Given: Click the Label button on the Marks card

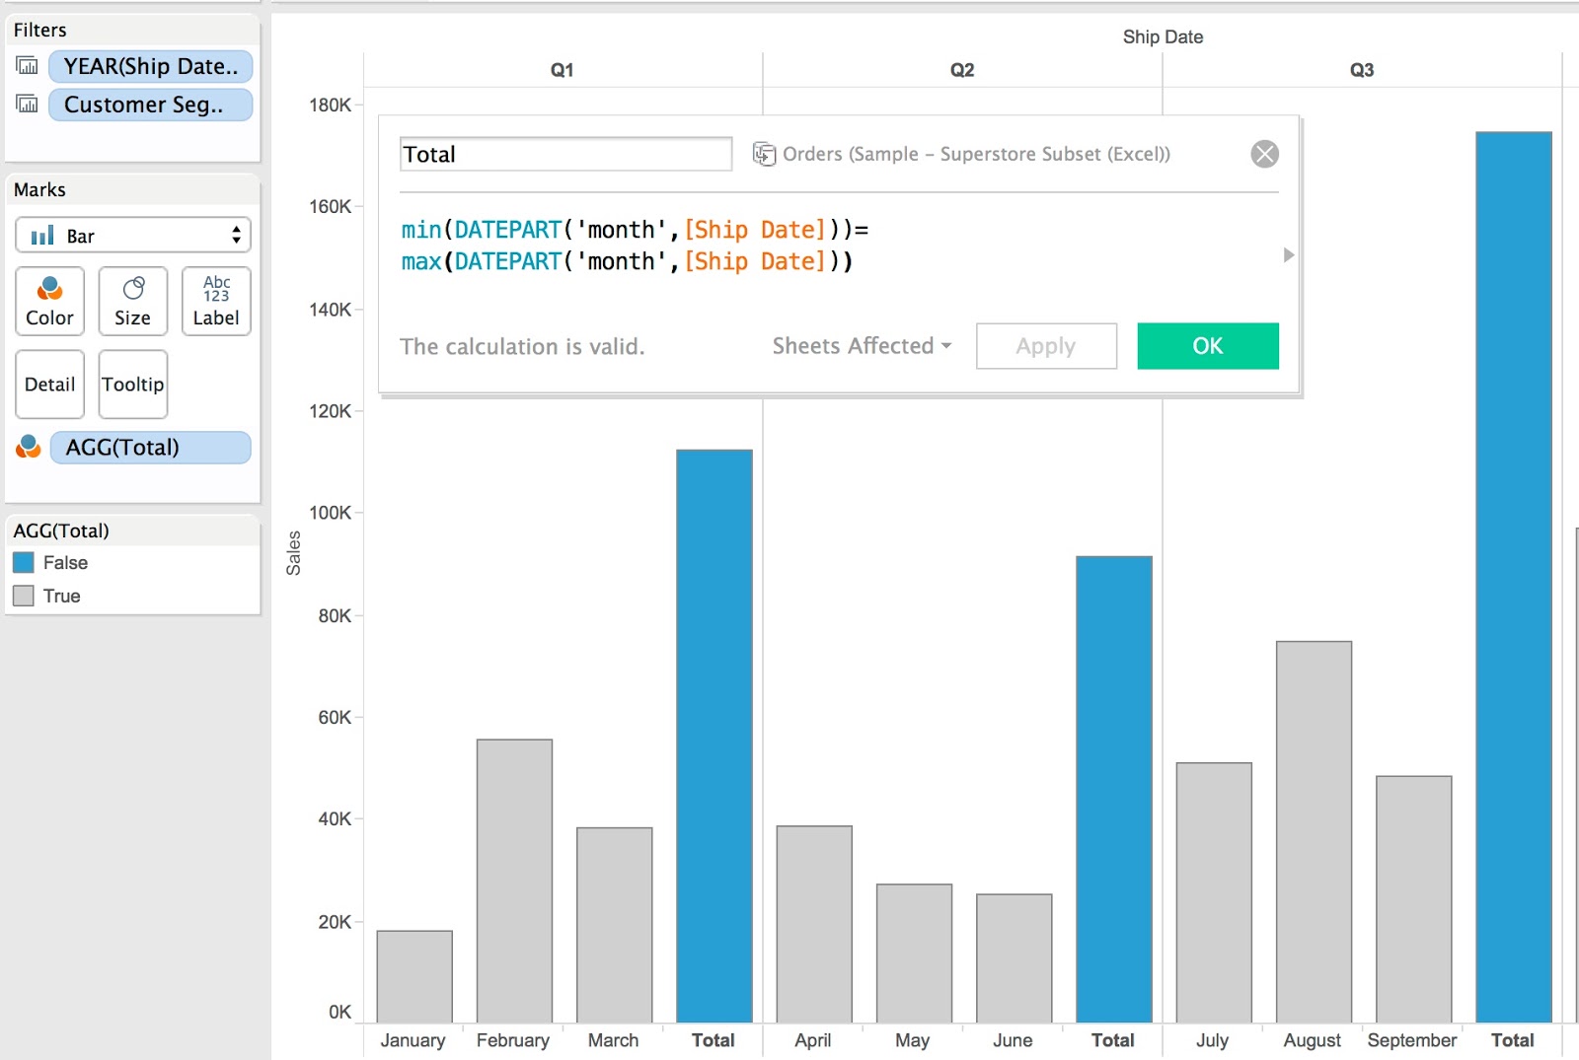Looking at the screenshot, I should point(215,301).
